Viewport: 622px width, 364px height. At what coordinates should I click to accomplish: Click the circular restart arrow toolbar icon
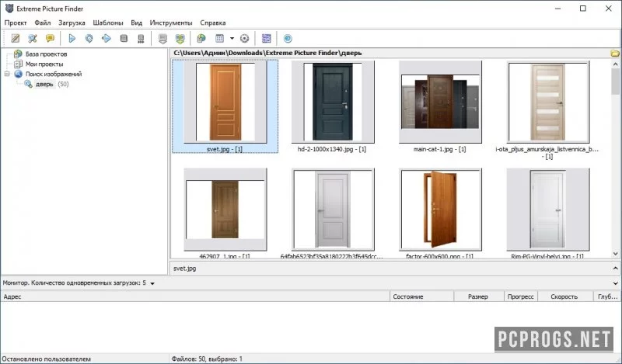pos(89,39)
